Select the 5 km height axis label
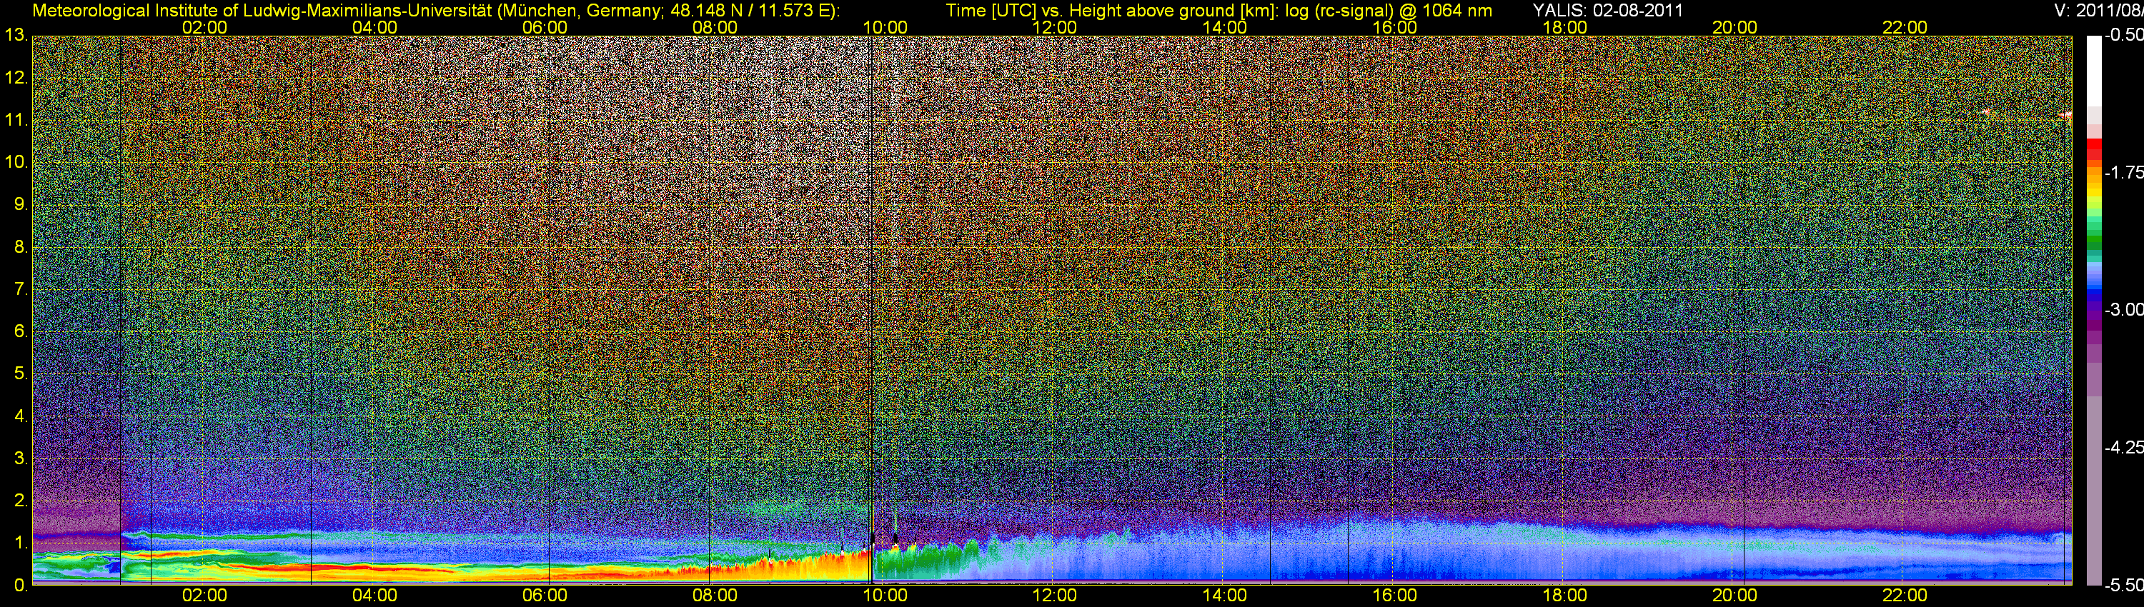2144x607 pixels. [20, 374]
